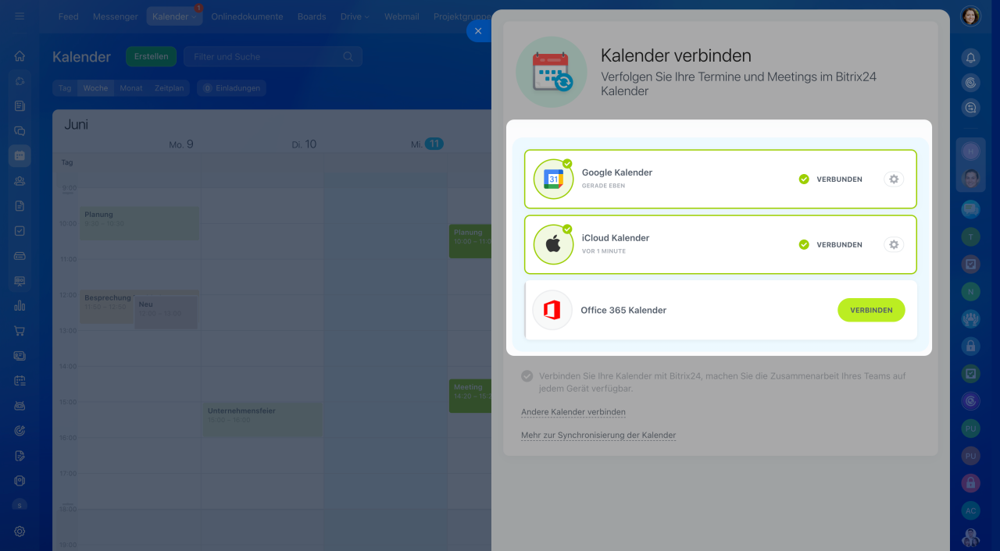The image size is (1000, 551).
Task: Open Webmail in top menu
Action: coord(402,16)
